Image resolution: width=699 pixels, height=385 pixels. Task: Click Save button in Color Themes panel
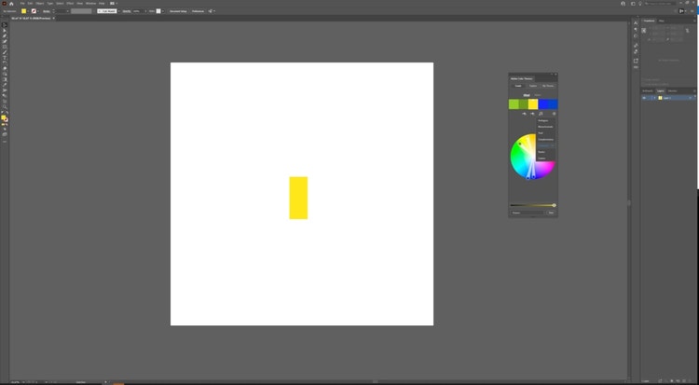[x=551, y=213]
